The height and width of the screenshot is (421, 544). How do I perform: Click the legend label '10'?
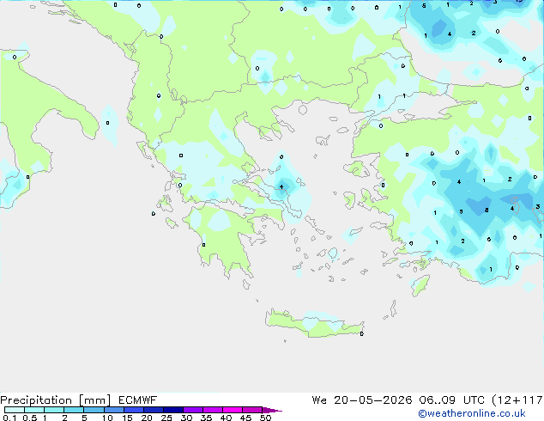pos(107,418)
